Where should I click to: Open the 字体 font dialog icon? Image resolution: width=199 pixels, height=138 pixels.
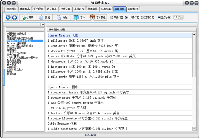click(76, 17)
